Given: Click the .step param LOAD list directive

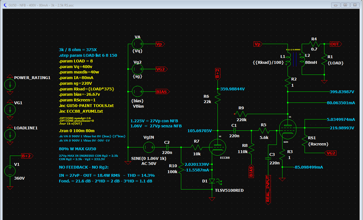Looking at the screenshot, I should (88, 55).
